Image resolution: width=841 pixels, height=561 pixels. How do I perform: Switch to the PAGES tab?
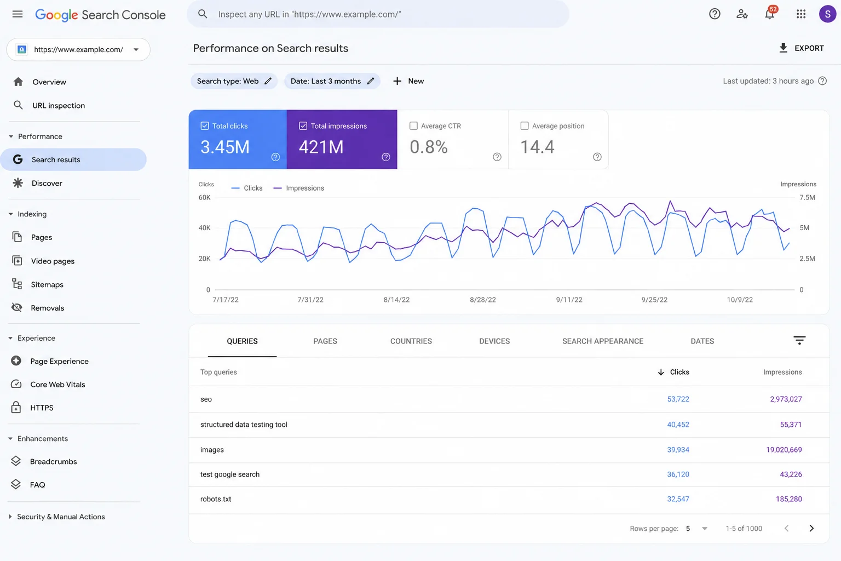click(325, 341)
